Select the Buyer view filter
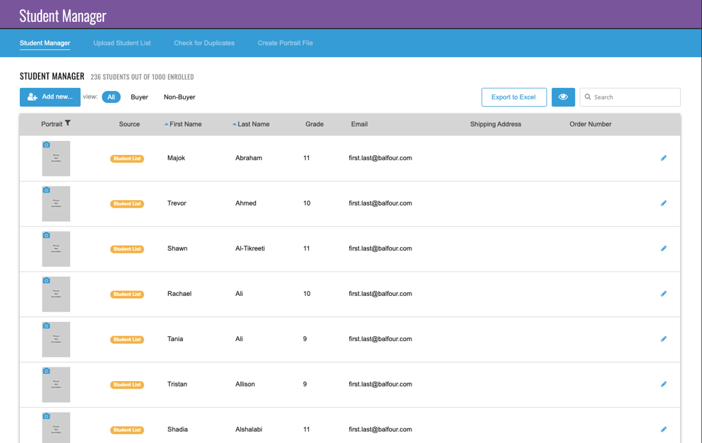The height and width of the screenshot is (443, 702). pyautogui.click(x=139, y=97)
